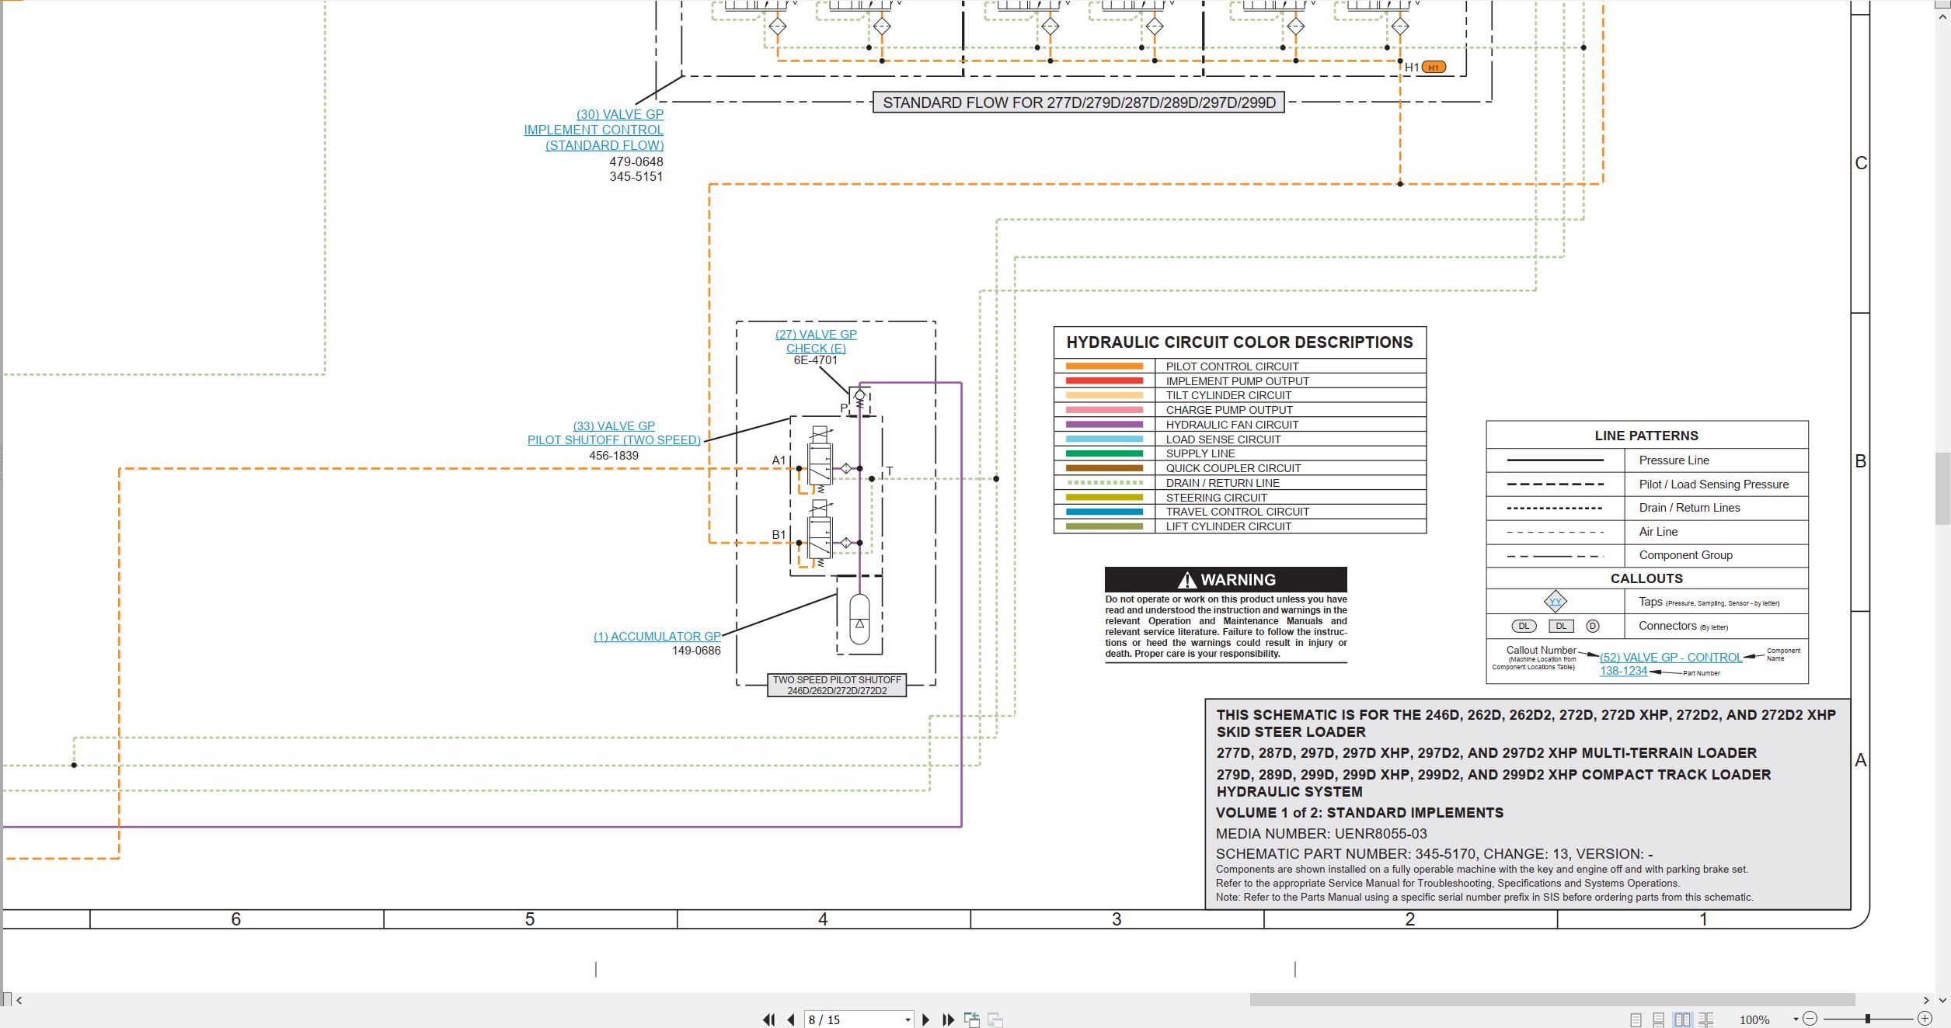Click the red IMPLEMENT PUMP OUTPUT swatch
1951x1028 pixels.
[x=1104, y=381]
